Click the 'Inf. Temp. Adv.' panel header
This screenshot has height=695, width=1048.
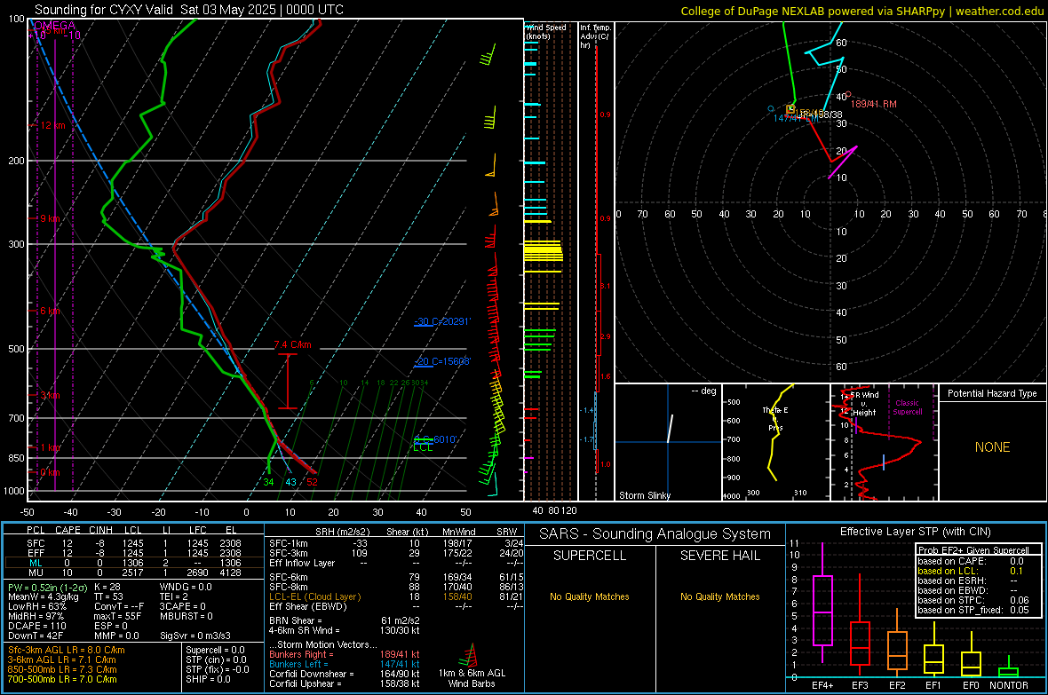[595, 36]
